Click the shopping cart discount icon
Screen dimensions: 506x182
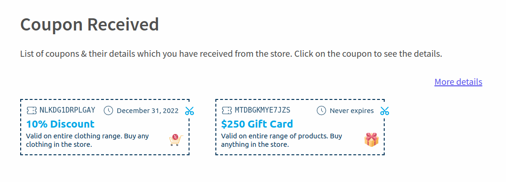pos(176,140)
